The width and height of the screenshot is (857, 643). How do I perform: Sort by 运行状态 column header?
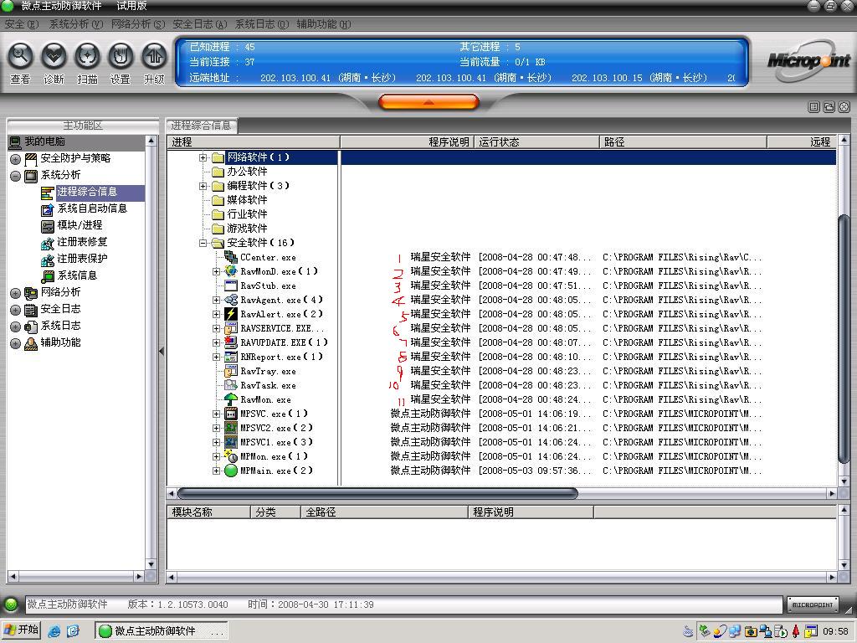coord(536,142)
